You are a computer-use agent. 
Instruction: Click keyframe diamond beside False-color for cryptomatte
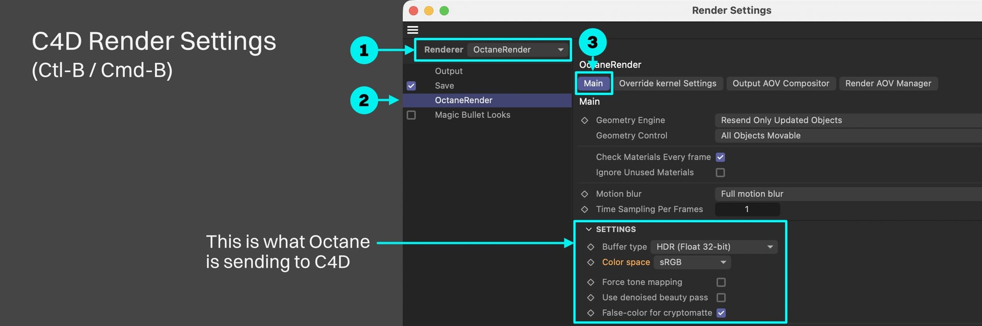tap(591, 313)
